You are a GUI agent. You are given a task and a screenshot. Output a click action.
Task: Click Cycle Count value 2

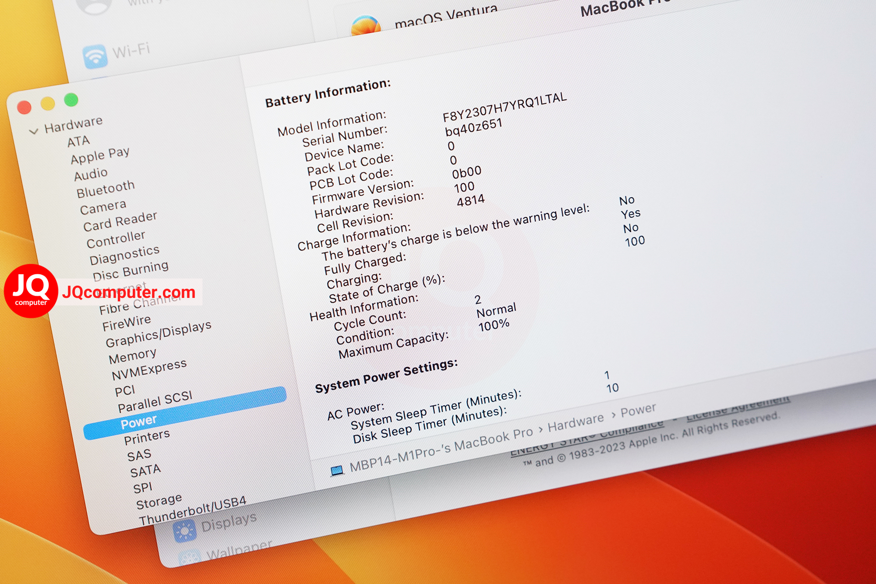pos(478,300)
